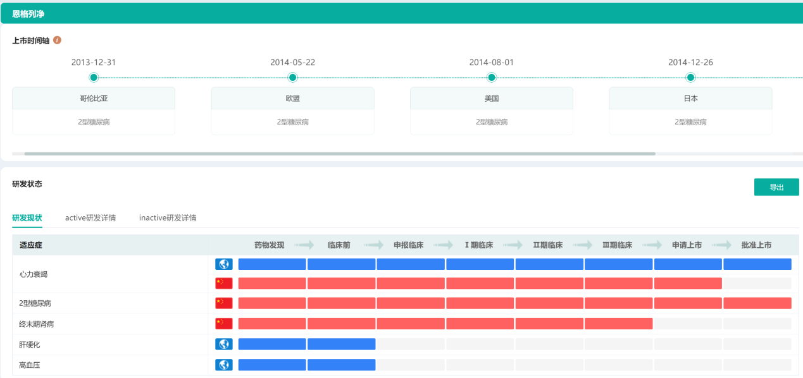Image resolution: width=803 pixels, height=378 pixels.
Task: Click the blue 批准上市 bar for 心力衰竭
Action: (x=757, y=264)
